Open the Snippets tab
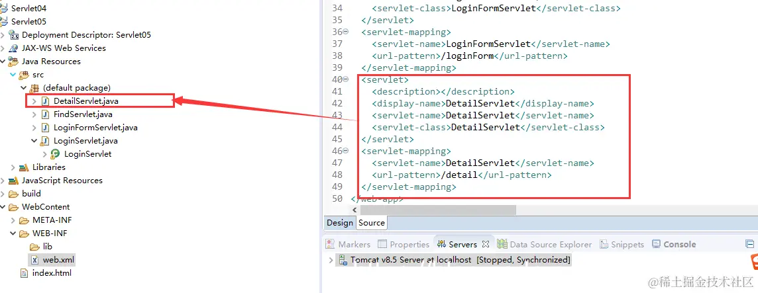 tap(622, 244)
